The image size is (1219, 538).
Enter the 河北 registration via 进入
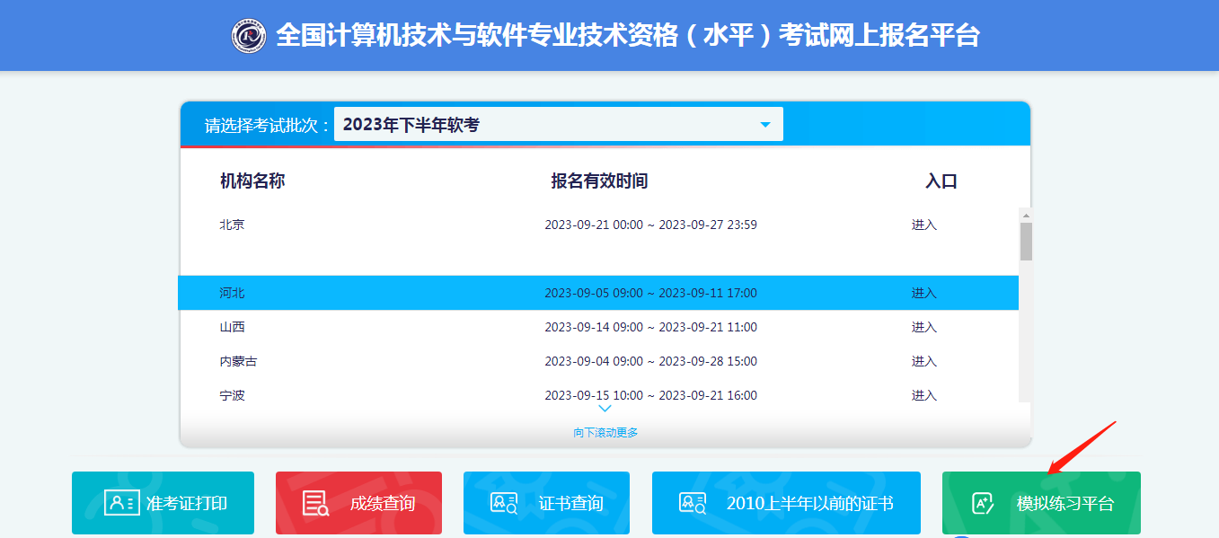pos(923,293)
